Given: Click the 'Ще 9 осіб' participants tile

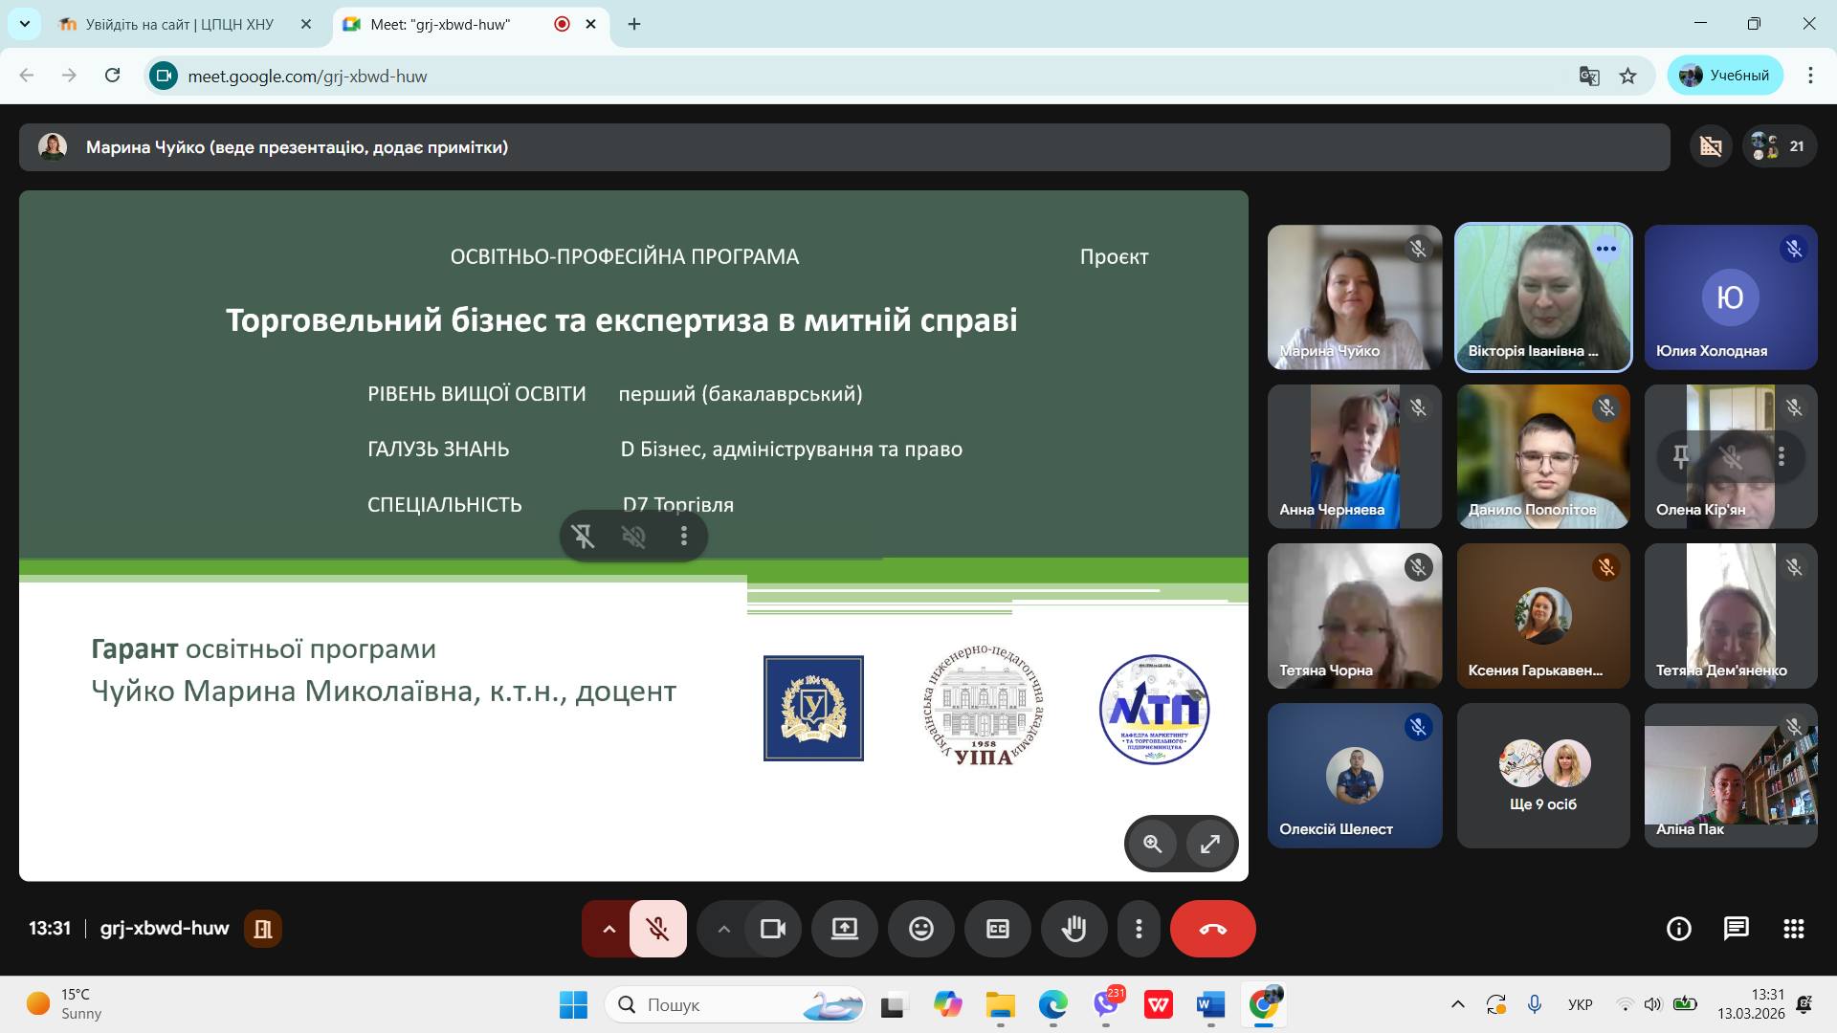Looking at the screenshot, I should point(1542,776).
